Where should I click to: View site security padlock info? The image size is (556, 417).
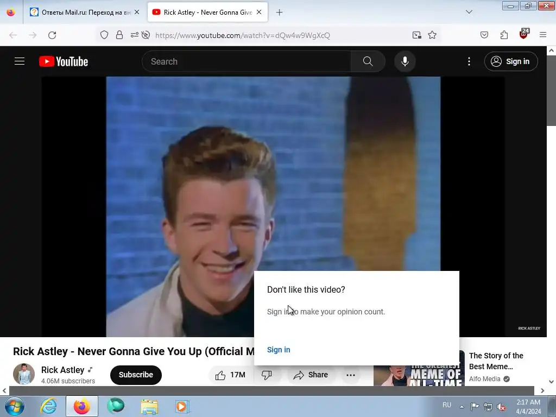tap(119, 35)
